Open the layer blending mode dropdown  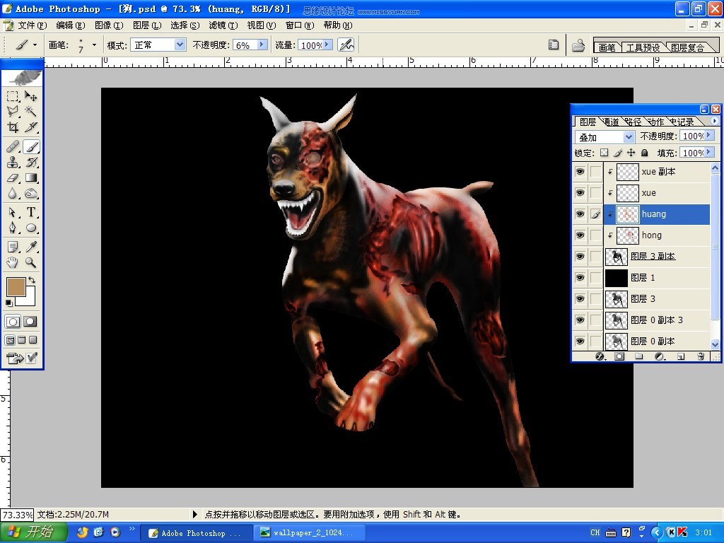click(629, 137)
